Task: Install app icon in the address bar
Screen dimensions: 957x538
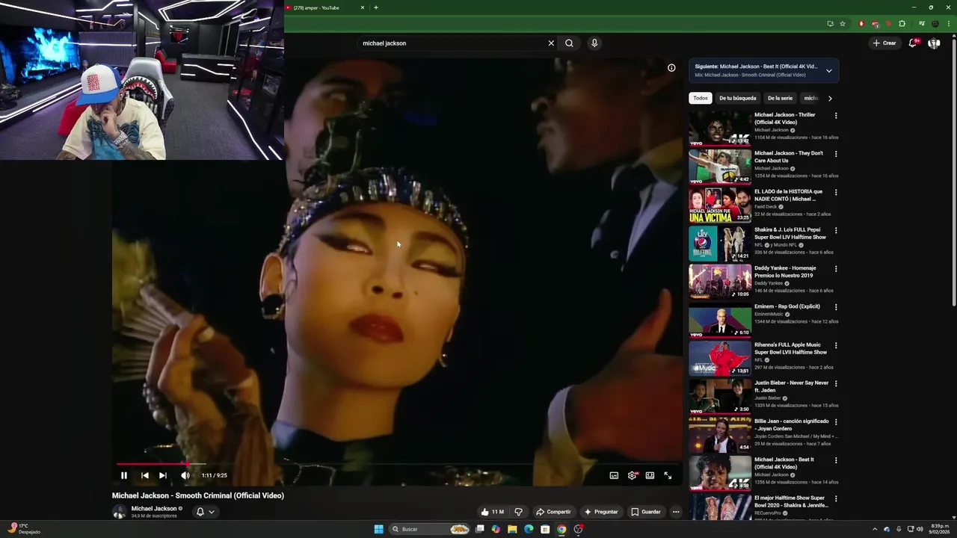Action: point(830,24)
